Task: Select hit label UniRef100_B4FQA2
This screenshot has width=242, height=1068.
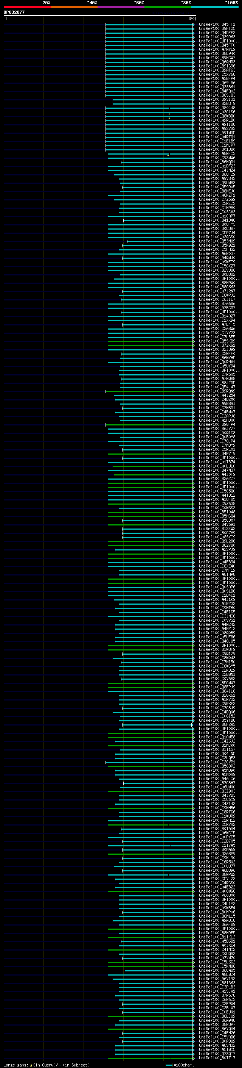Action: point(217,91)
